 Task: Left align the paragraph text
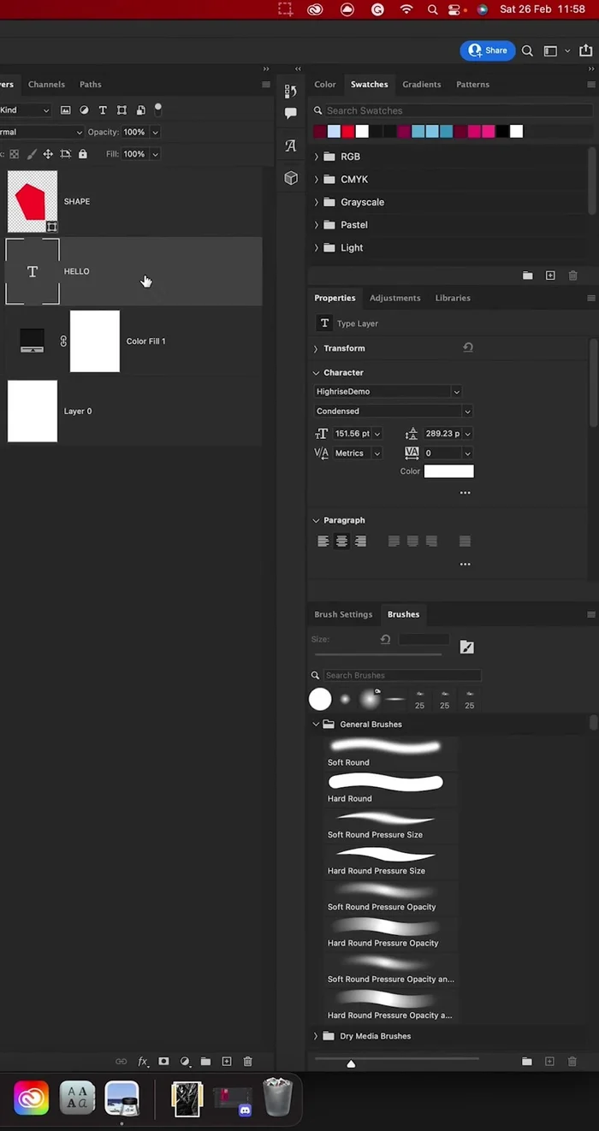click(x=323, y=542)
